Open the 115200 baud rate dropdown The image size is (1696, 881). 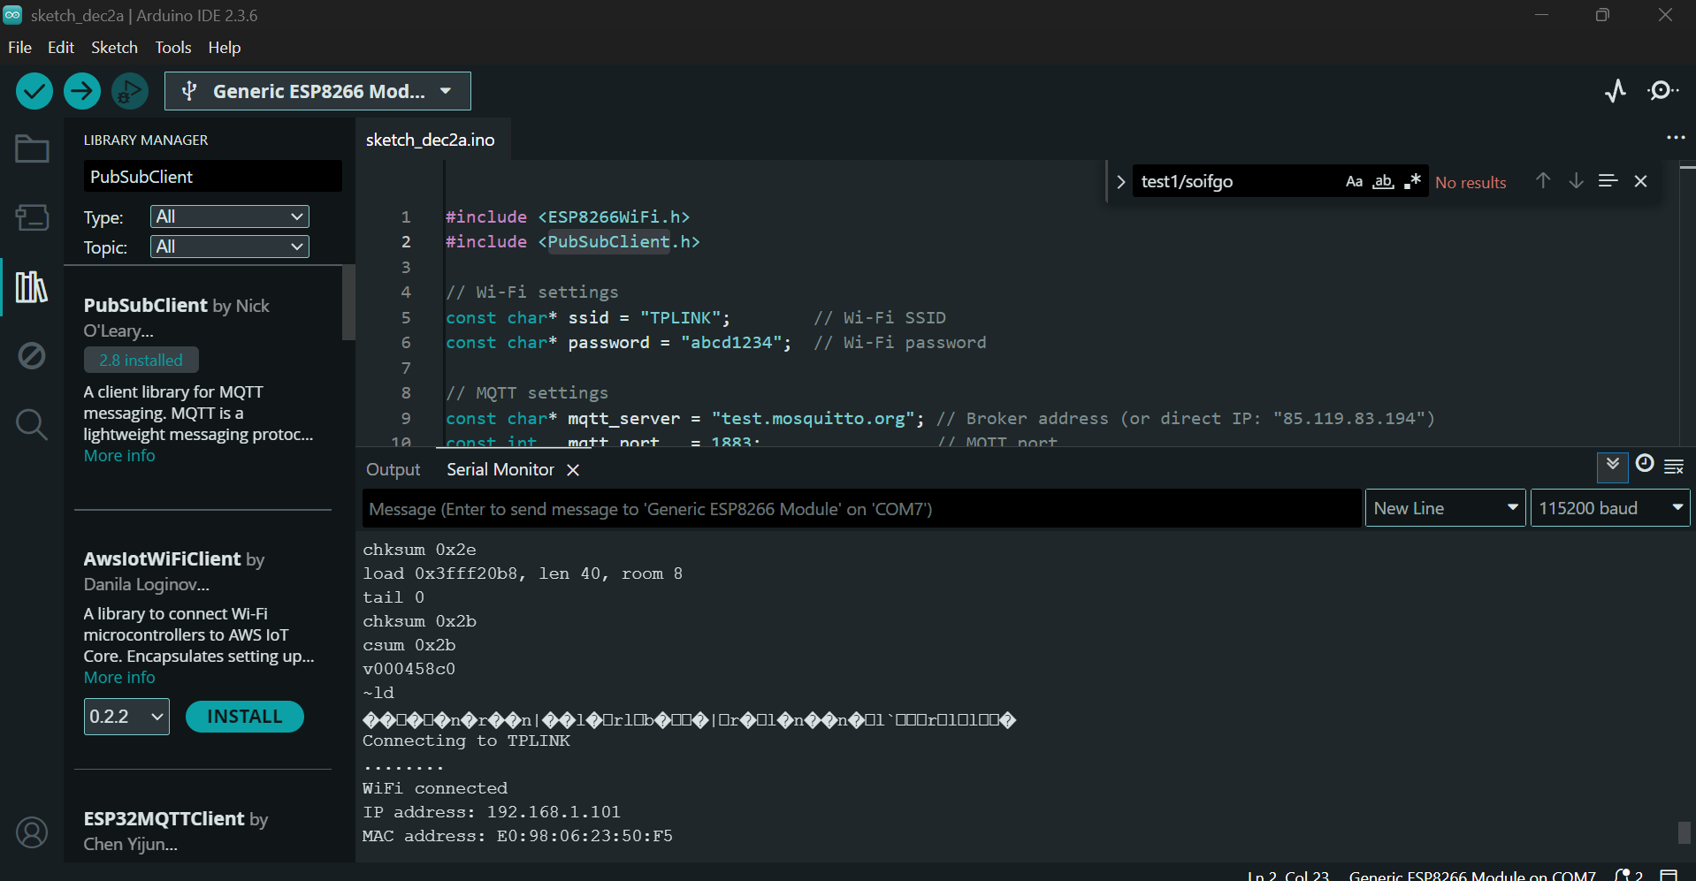1608,507
